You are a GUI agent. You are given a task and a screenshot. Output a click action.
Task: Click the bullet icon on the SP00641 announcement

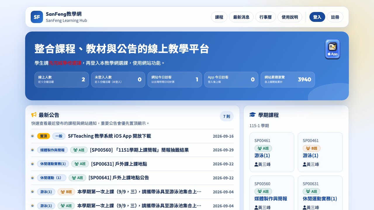pos(32,178)
